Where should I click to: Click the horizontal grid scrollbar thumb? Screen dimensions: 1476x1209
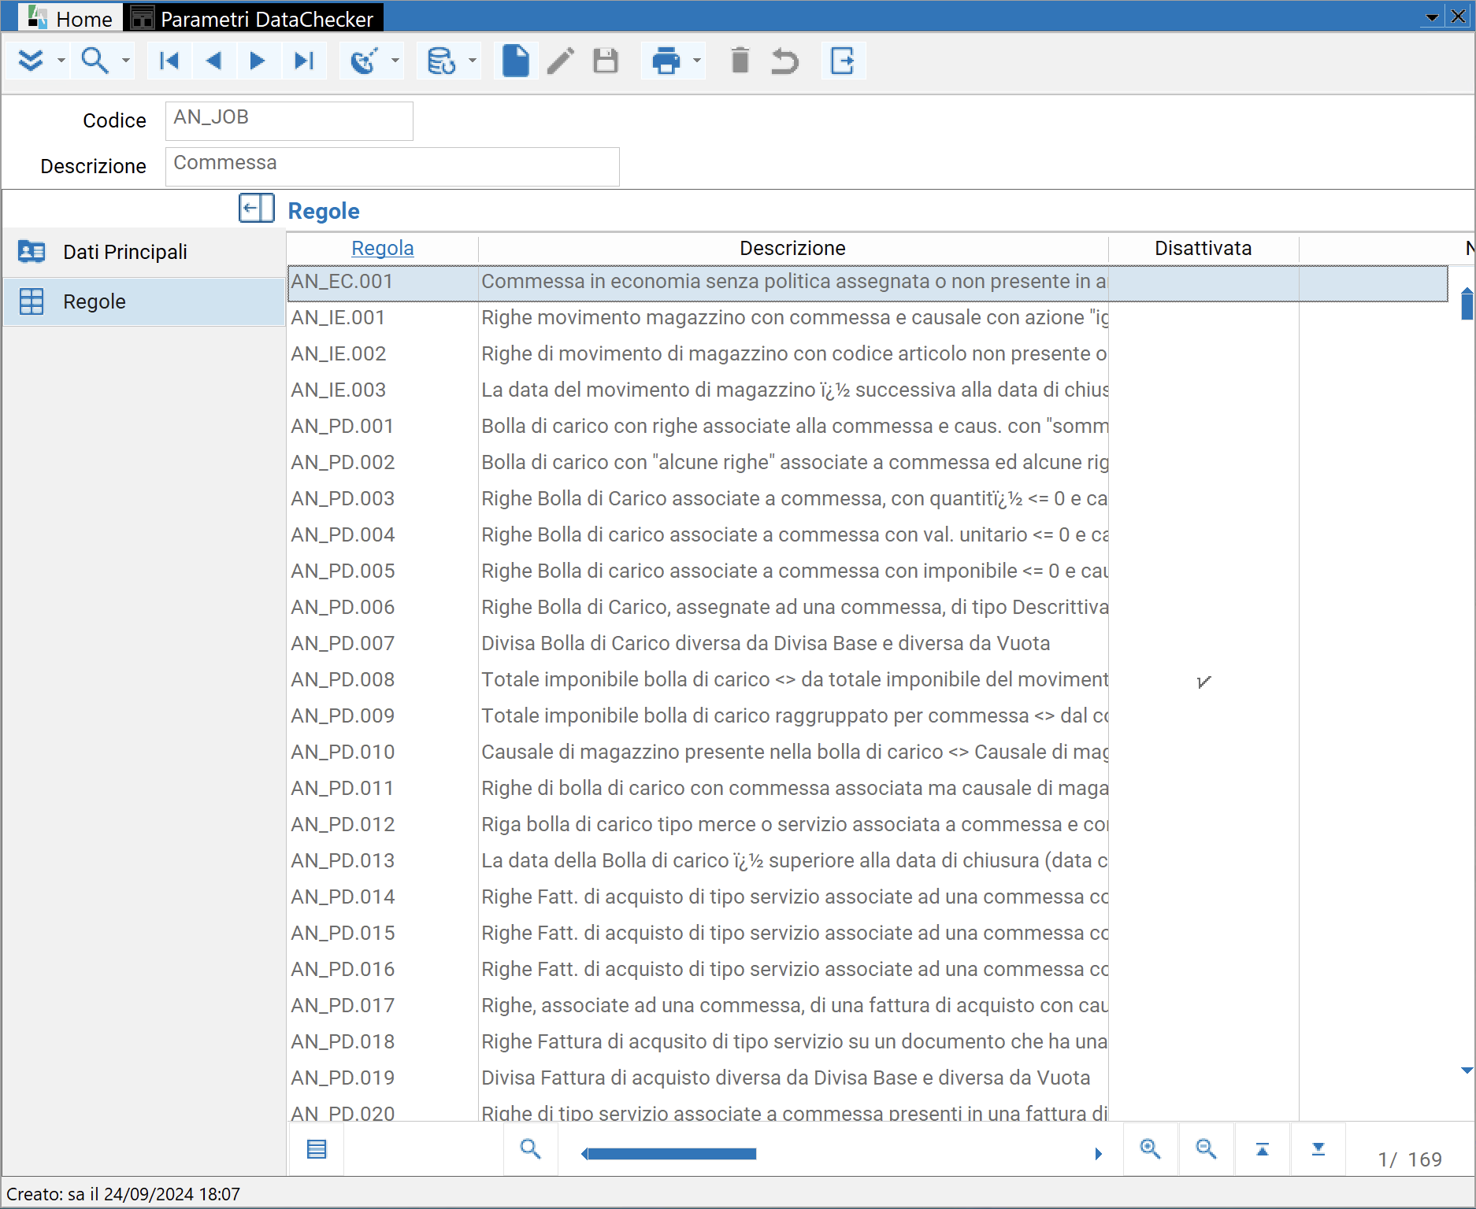pyautogui.click(x=671, y=1154)
